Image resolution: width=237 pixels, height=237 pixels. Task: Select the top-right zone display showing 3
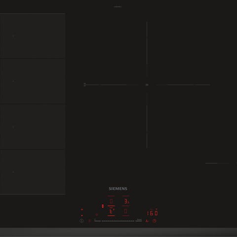[x=126, y=201]
